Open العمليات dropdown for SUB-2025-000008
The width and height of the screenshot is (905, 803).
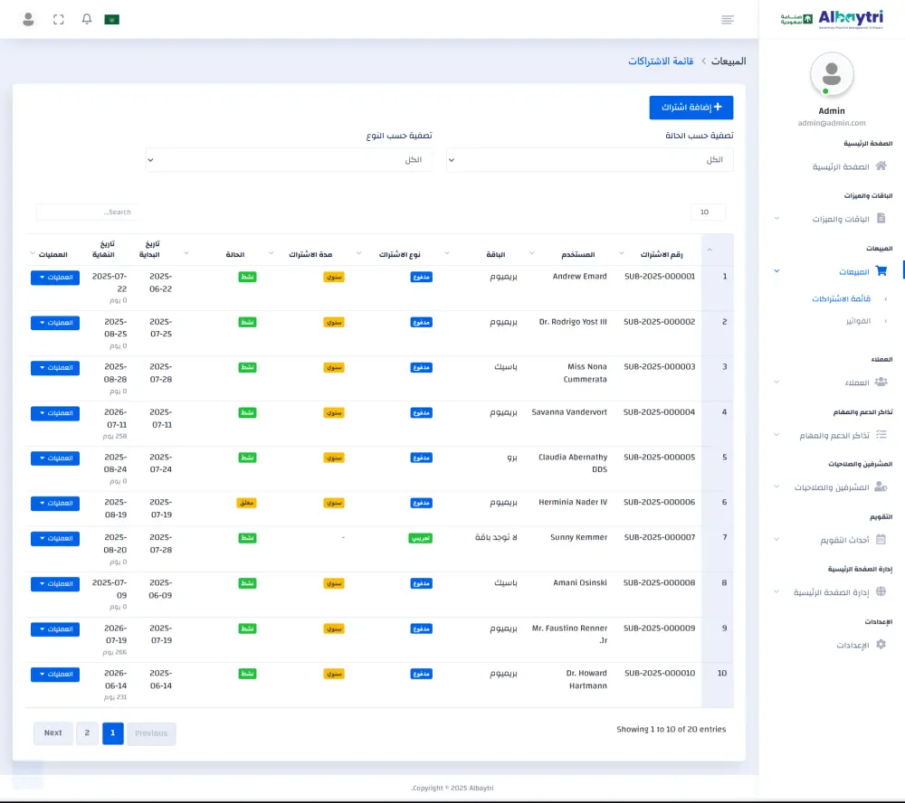(55, 584)
